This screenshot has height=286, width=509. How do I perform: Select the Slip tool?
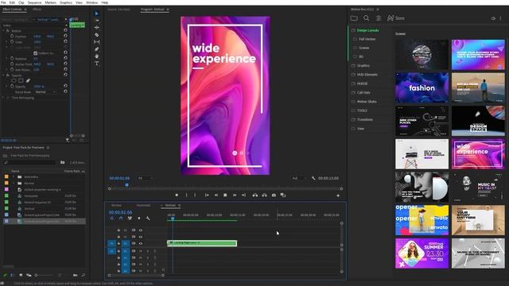coord(97,42)
